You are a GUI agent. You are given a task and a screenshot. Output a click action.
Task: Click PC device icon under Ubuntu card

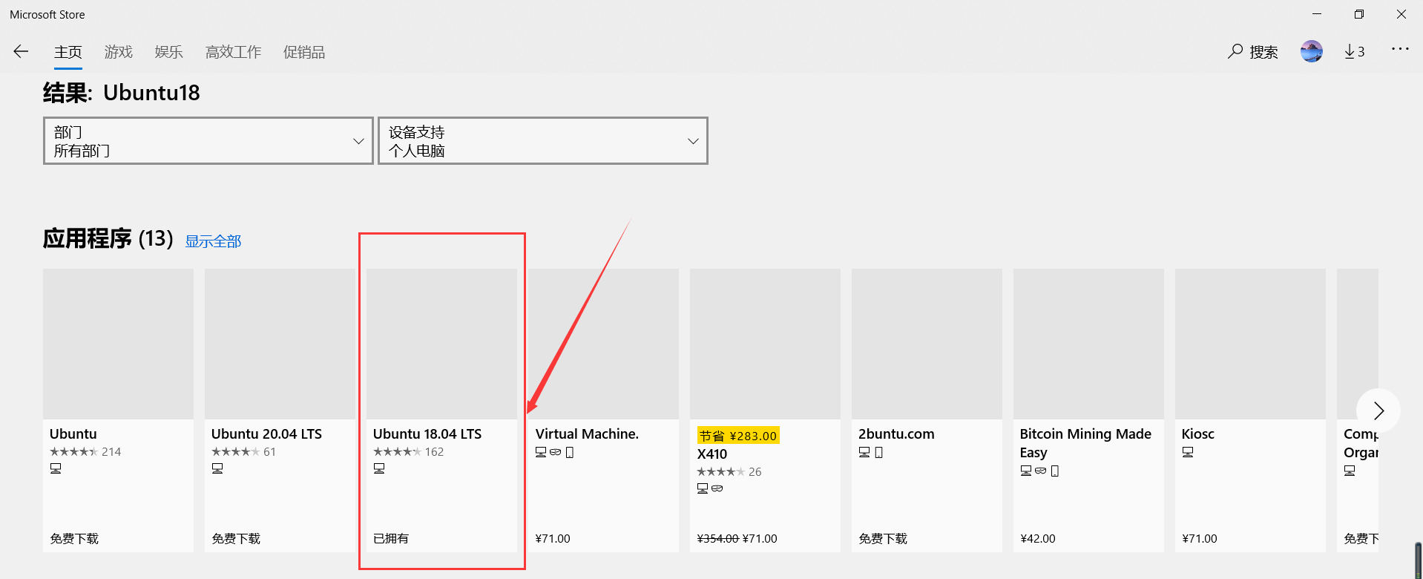click(x=56, y=468)
